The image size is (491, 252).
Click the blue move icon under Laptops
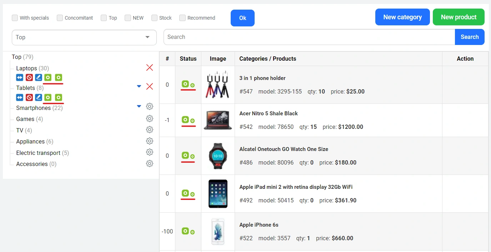[x=20, y=77]
